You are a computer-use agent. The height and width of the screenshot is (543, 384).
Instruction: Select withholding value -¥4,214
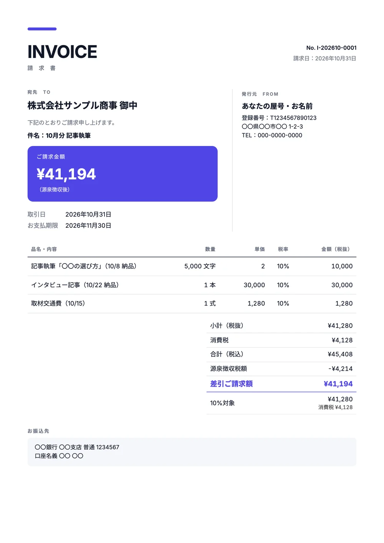(341, 369)
